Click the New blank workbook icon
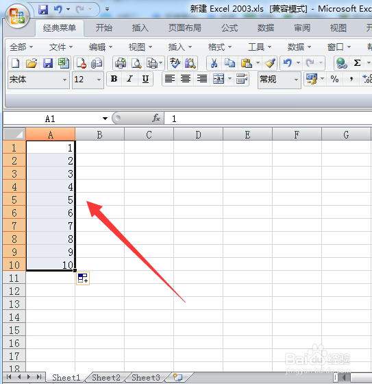 (16, 63)
